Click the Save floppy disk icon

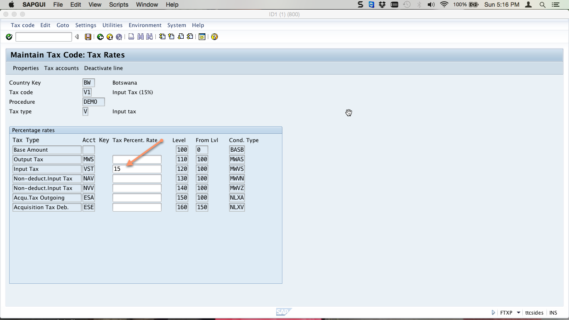[x=88, y=37]
